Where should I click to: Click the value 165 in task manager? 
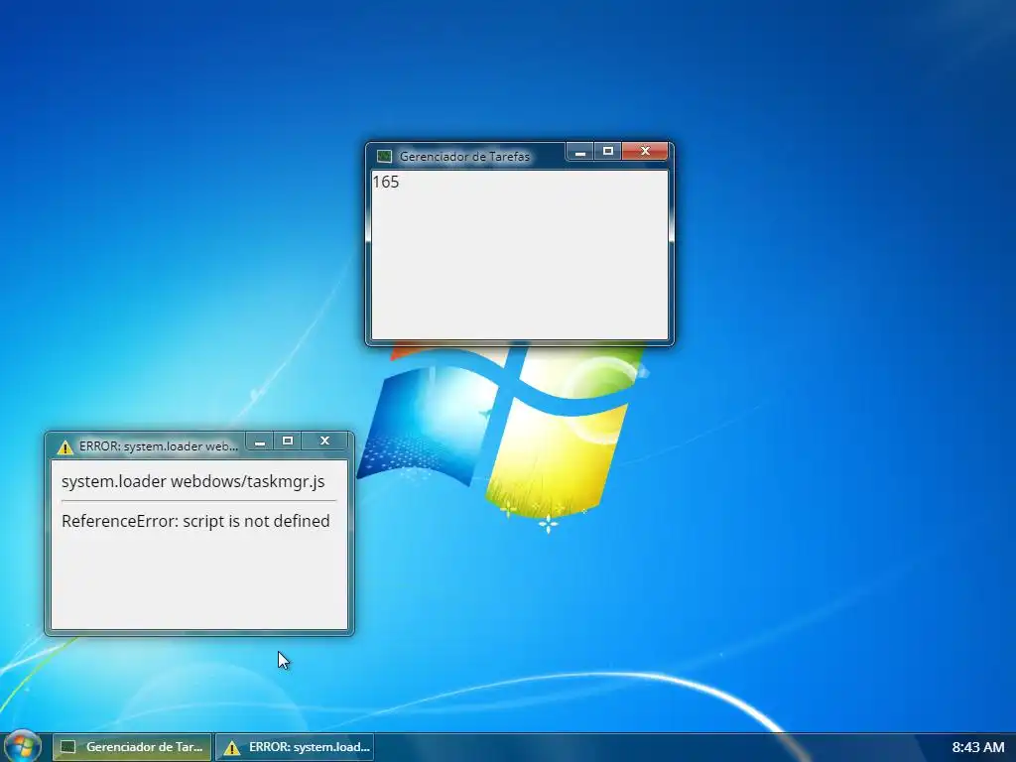[386, 183]
